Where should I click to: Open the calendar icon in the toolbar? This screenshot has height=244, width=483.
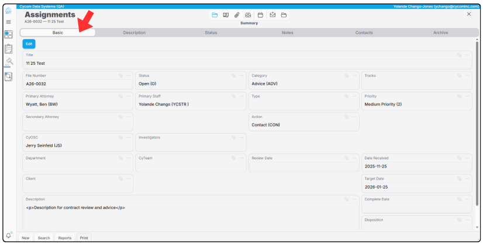click(x=260, y=15)
